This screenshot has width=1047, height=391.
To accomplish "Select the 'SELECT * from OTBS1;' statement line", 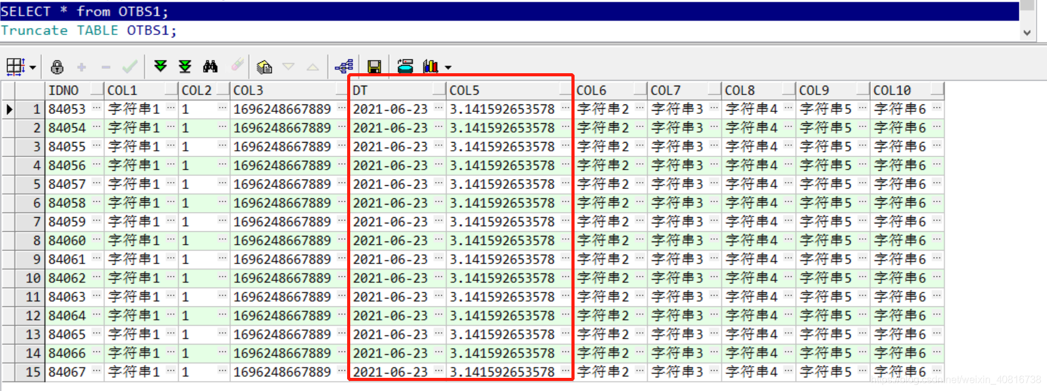I will (x=509, y=11).
